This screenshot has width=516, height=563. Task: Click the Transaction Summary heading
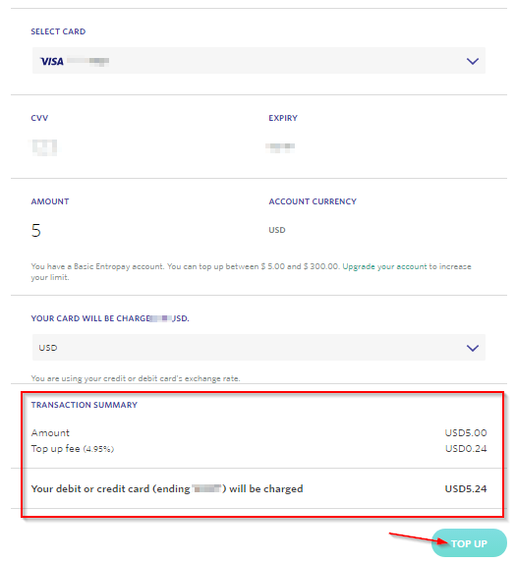pos(84,405)
